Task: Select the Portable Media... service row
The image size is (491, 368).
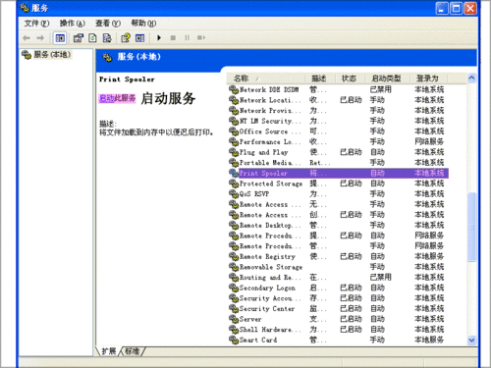Action: click(338, 163)
